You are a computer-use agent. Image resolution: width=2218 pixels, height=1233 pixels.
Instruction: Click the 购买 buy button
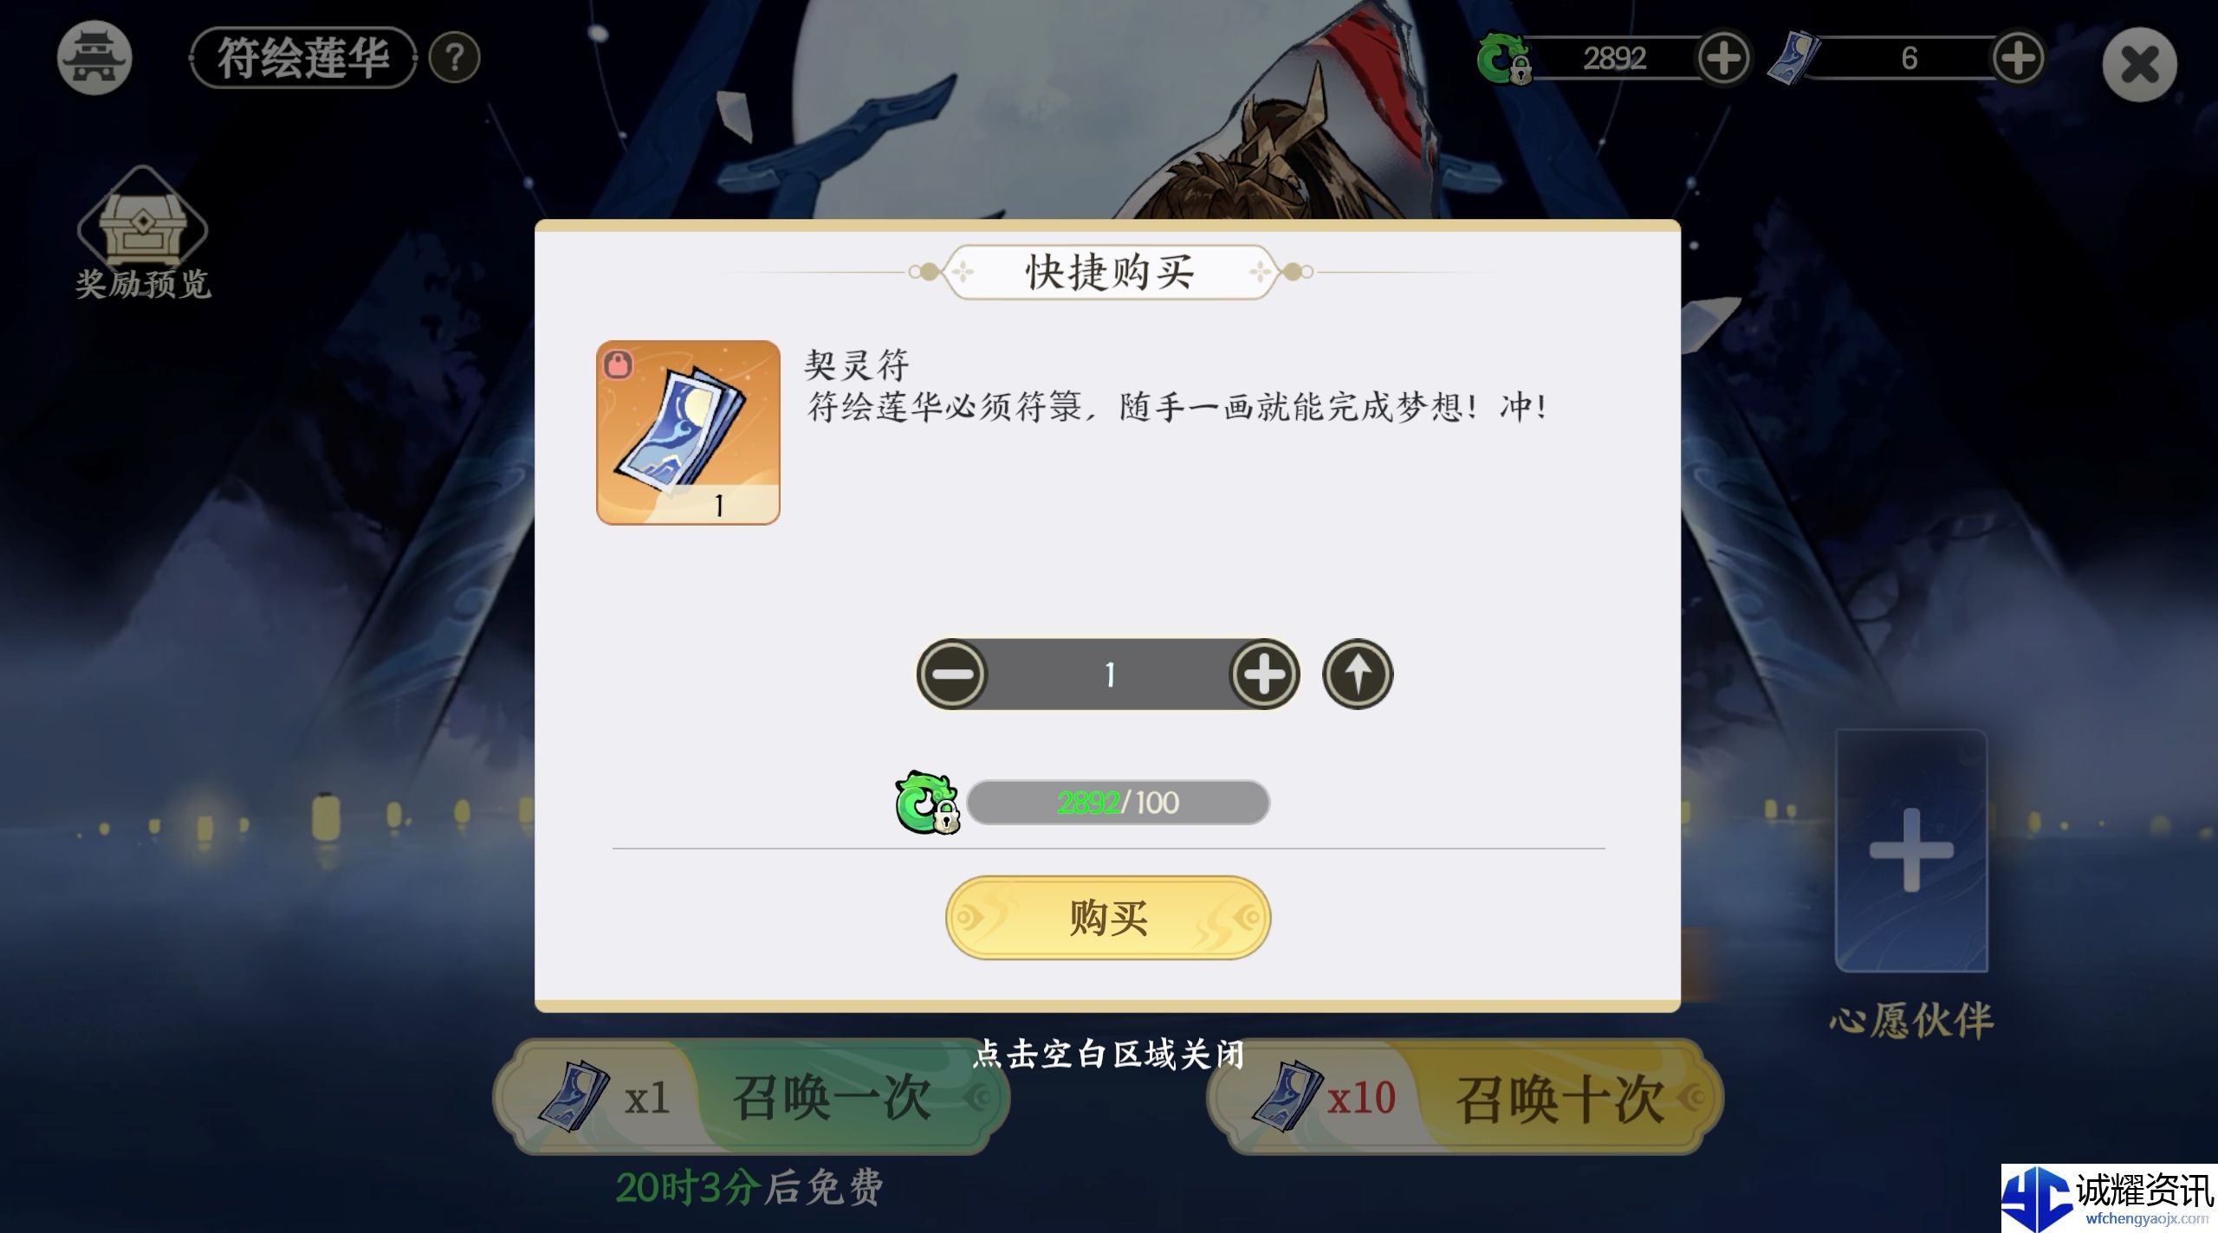pos(1108,917)
